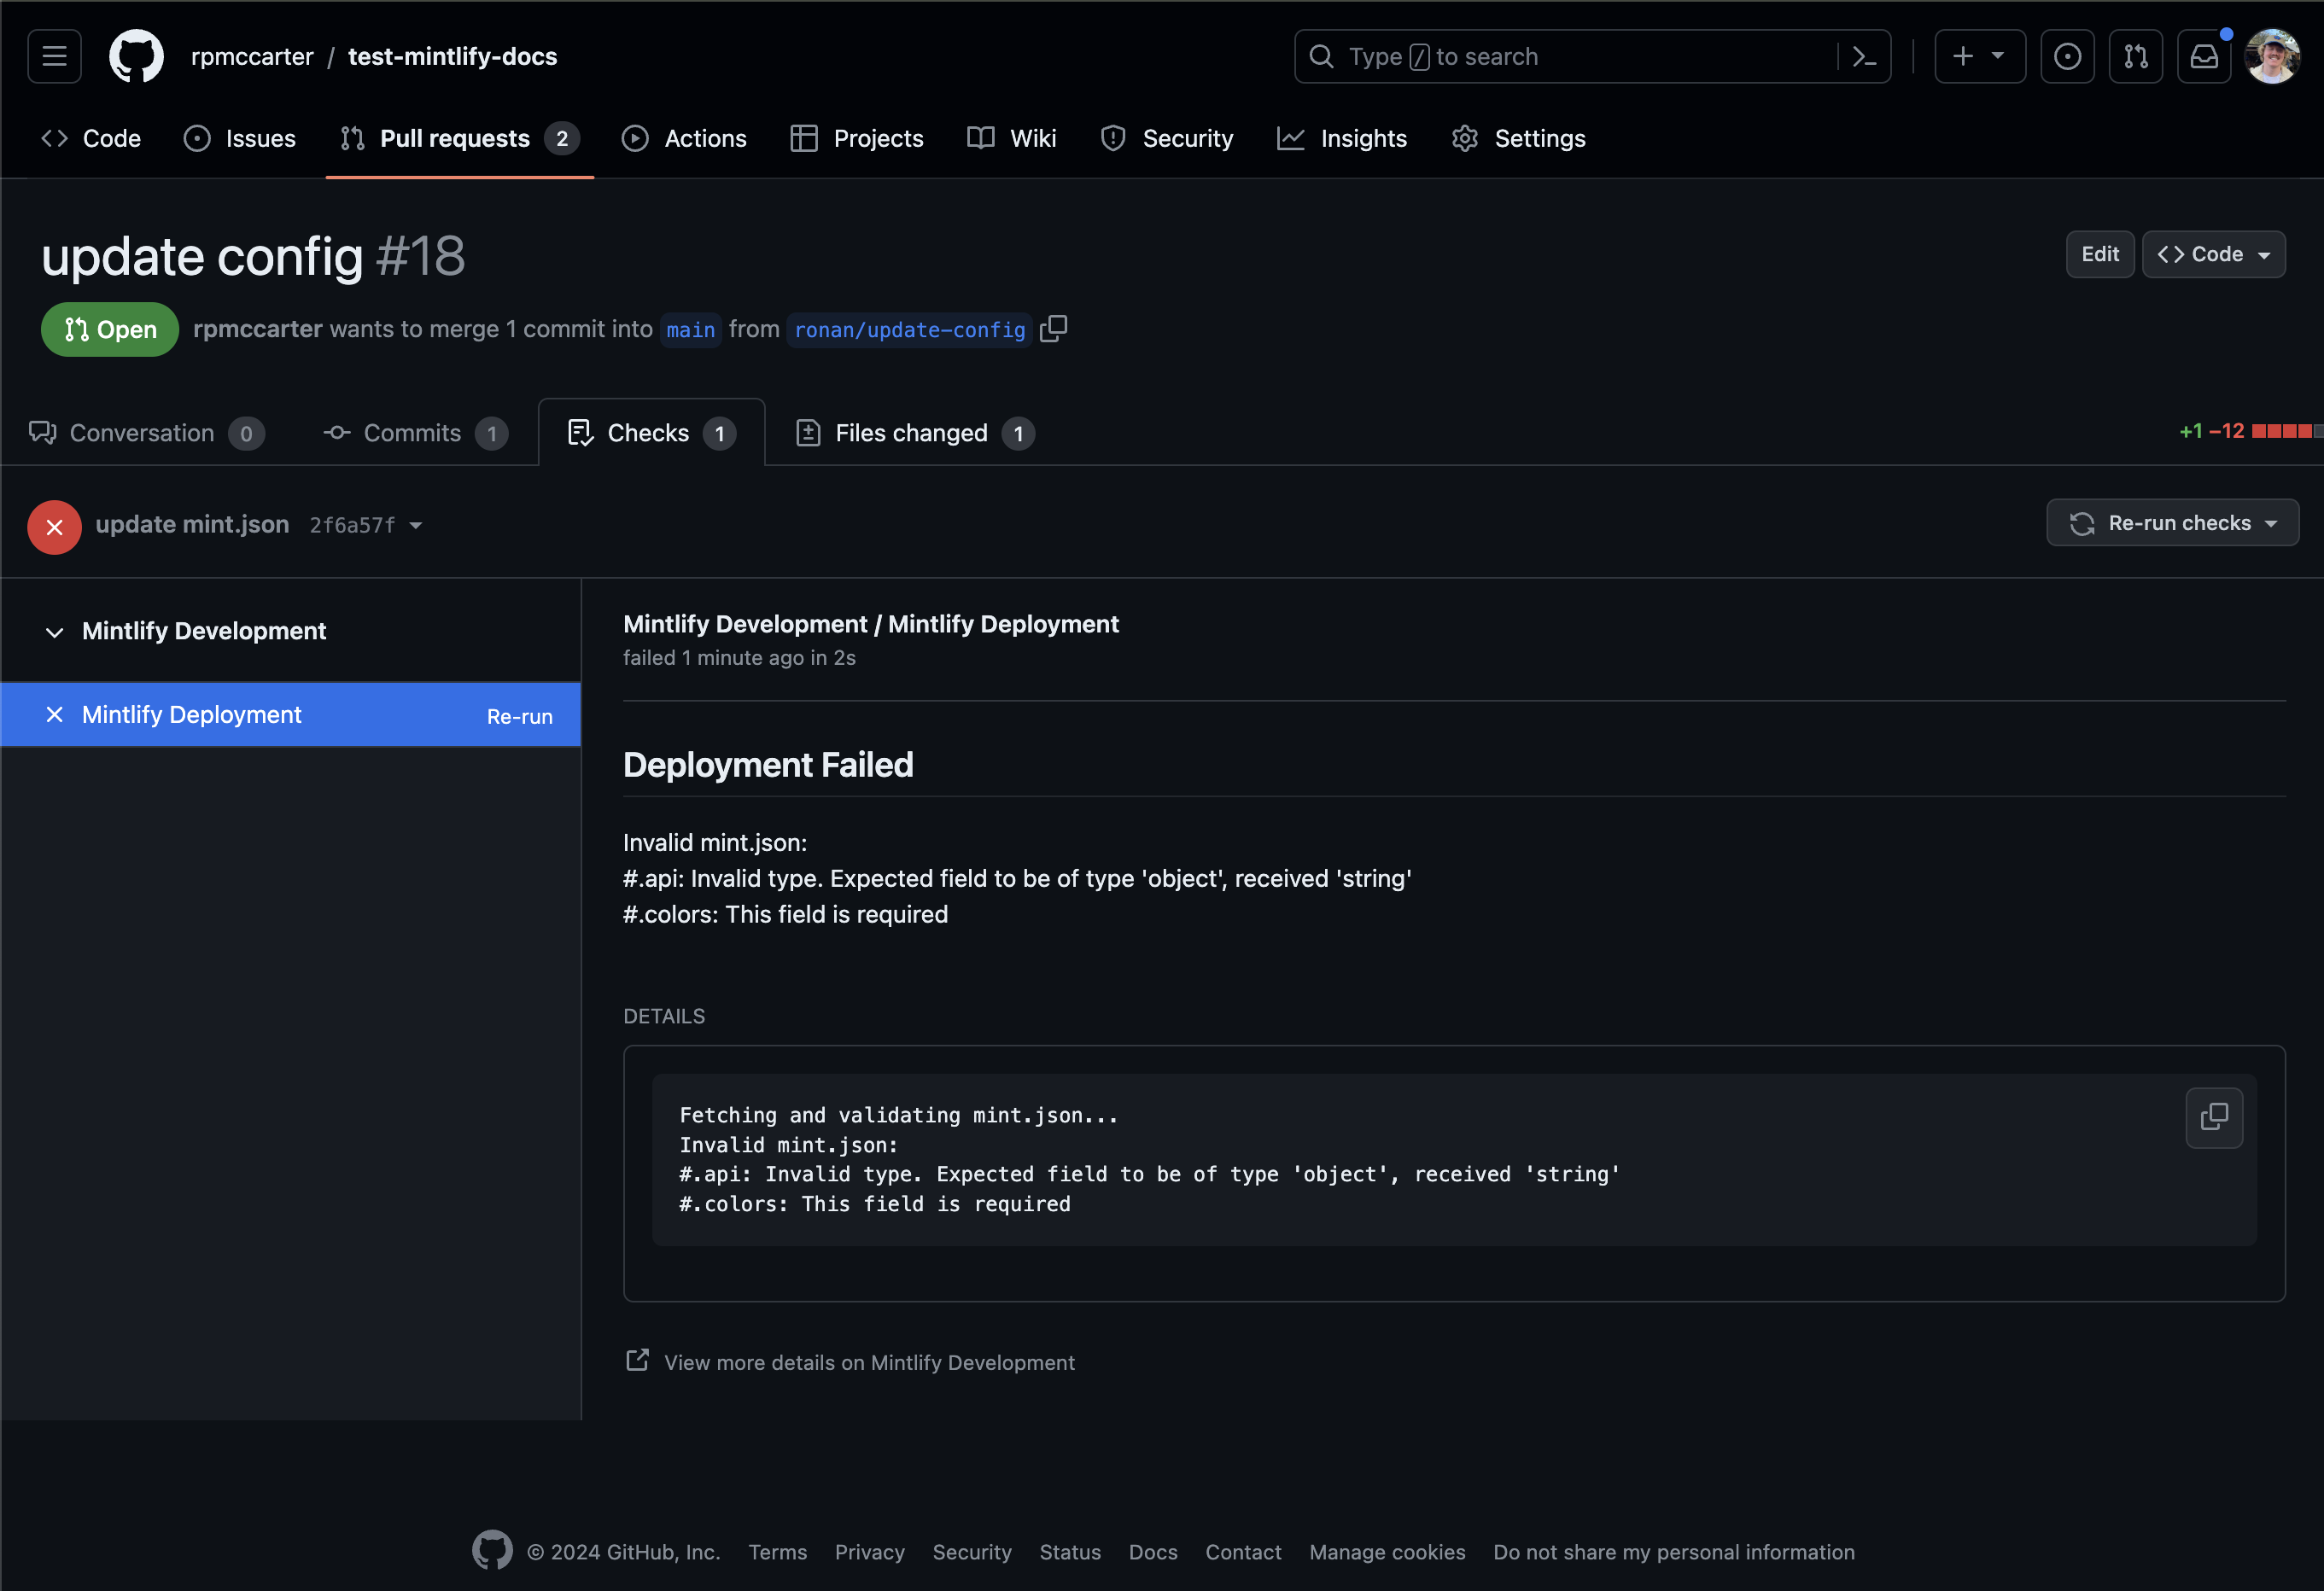Click the copy icon next to branch name

[x=1056, y=329]
